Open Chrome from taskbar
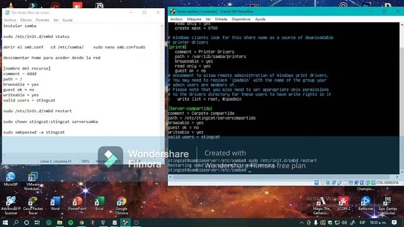The image size is (404, 227). [x=81, y=223]
